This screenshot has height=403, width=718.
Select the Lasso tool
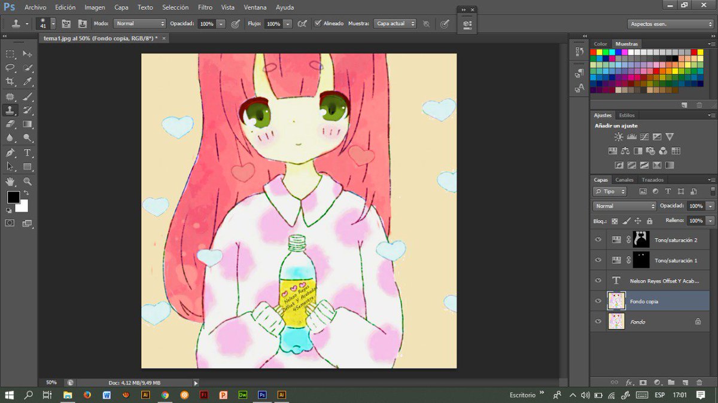tap(10, 68)
